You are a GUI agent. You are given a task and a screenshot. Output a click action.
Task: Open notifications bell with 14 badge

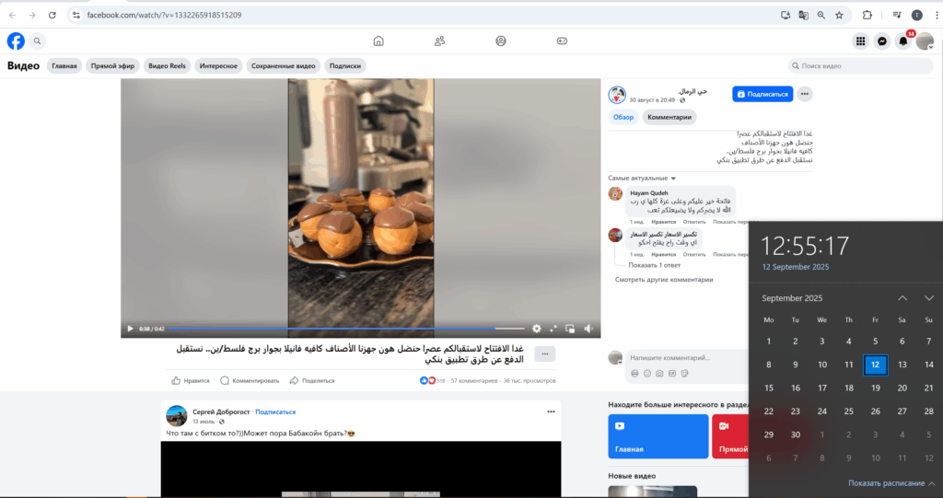click(x=903, y=41)
